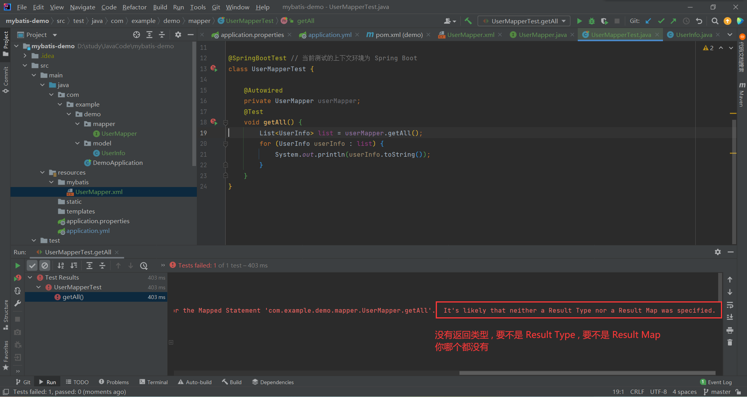The image size is (747, 397).
Task: Click scroll to end of console icon
Action: tap(730, 317)
